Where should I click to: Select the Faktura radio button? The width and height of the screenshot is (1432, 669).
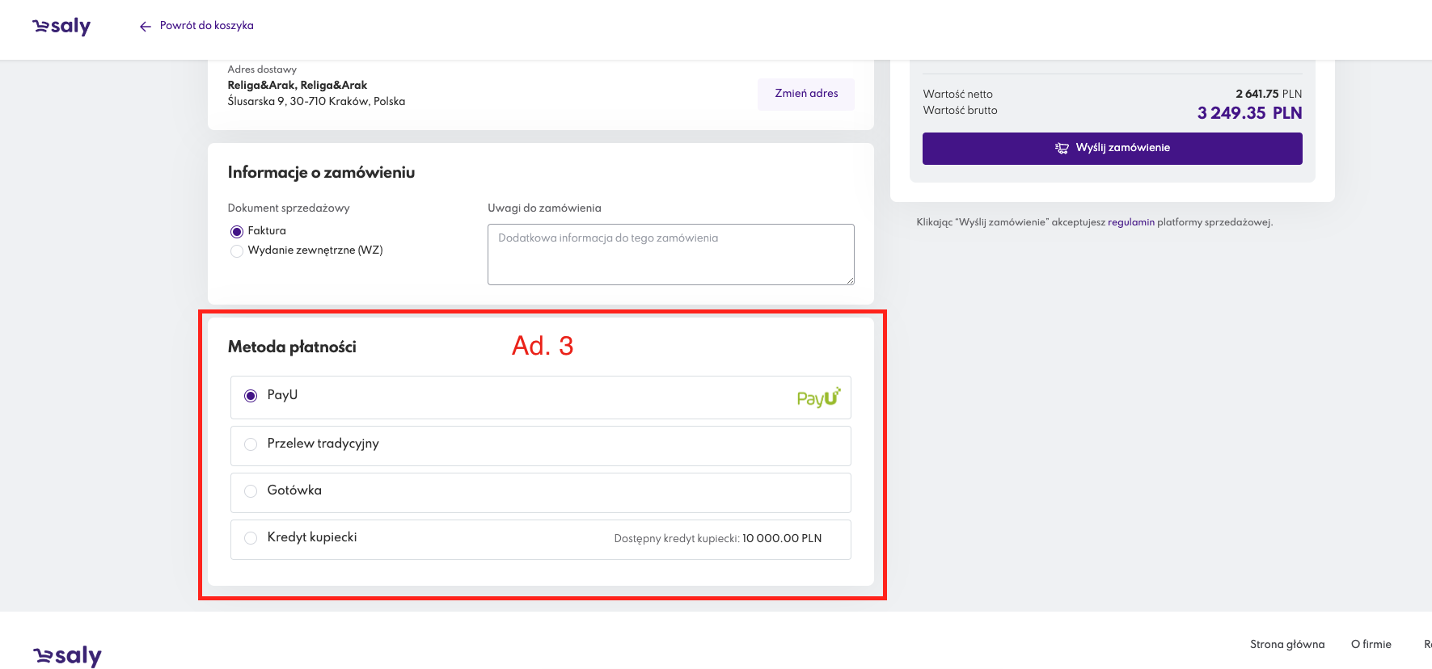point(237,232)
